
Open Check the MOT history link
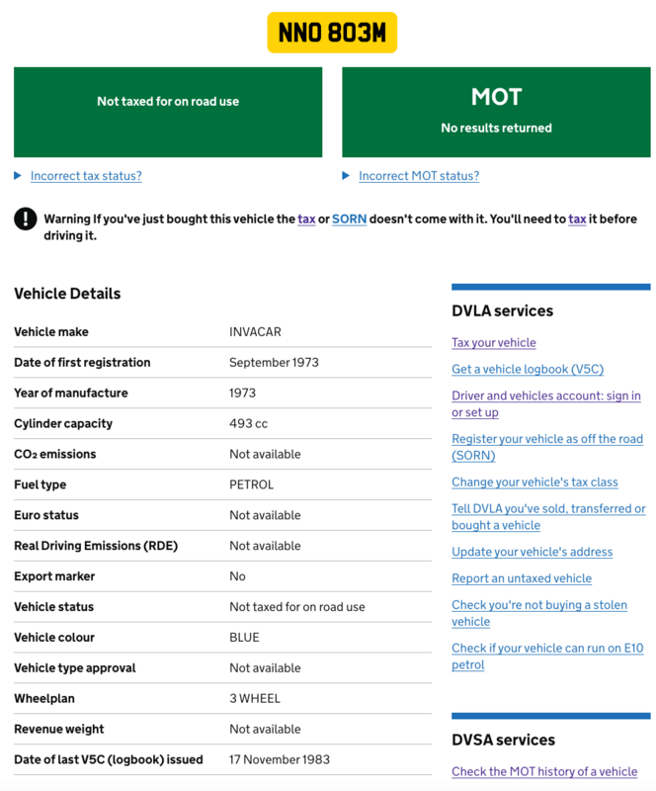point(544,771)
